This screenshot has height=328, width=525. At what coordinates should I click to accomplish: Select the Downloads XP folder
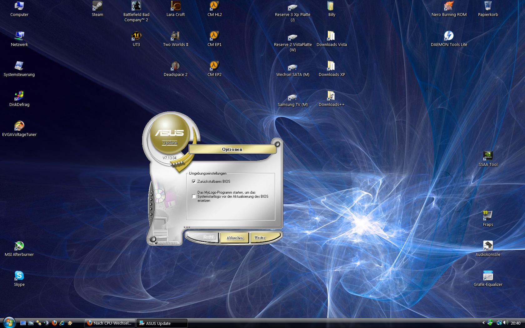(x=332, y=69)
